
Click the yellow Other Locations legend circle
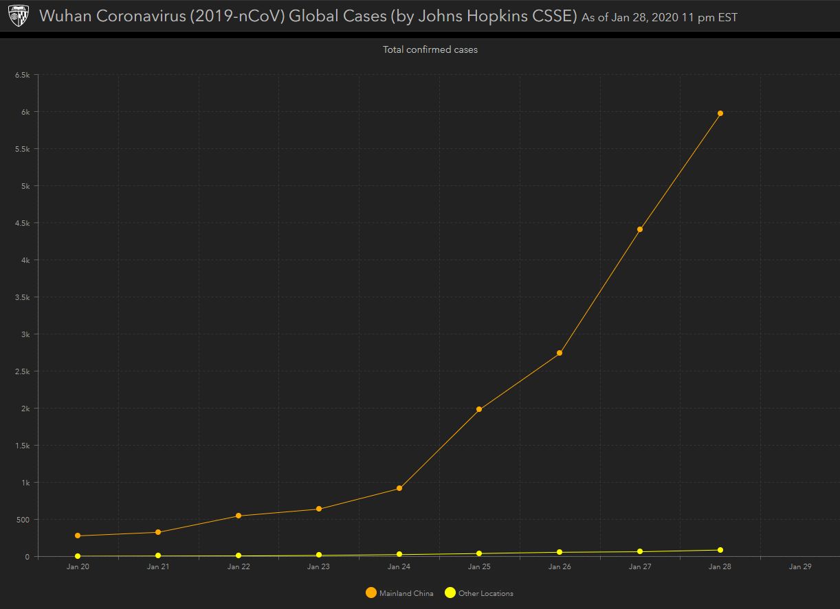(x=450, y=593)
